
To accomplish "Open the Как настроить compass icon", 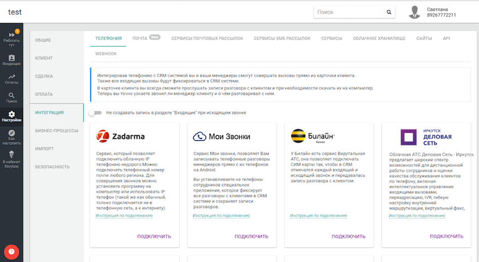I will [x=11, y=136].
